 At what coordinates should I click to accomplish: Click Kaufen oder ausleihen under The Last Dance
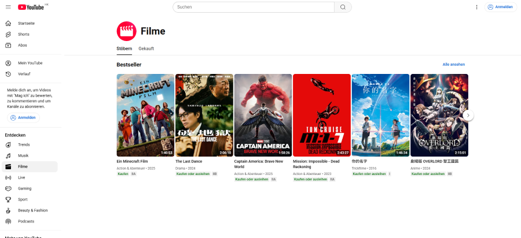pyautogui.click(x=193, y=174)
